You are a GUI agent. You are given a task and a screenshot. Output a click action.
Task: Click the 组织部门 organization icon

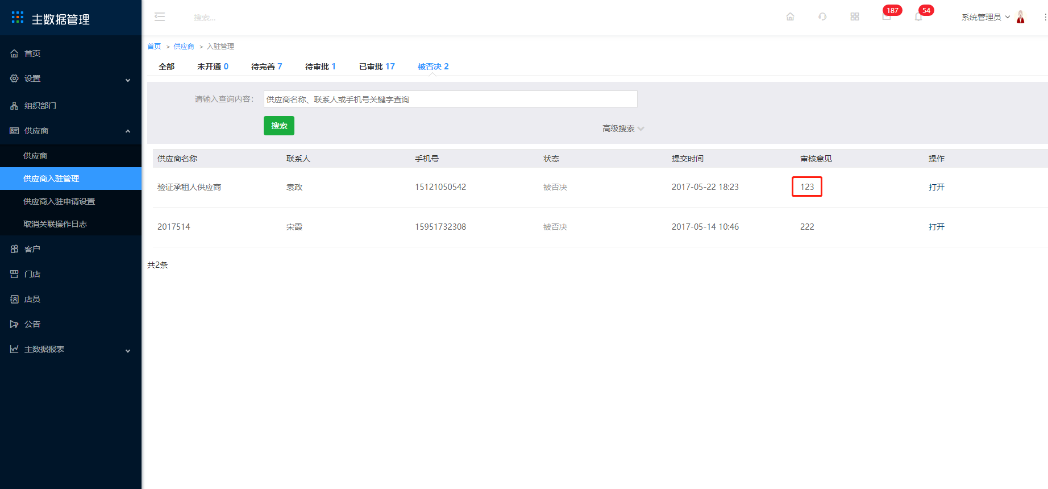(x=14, y=106)
